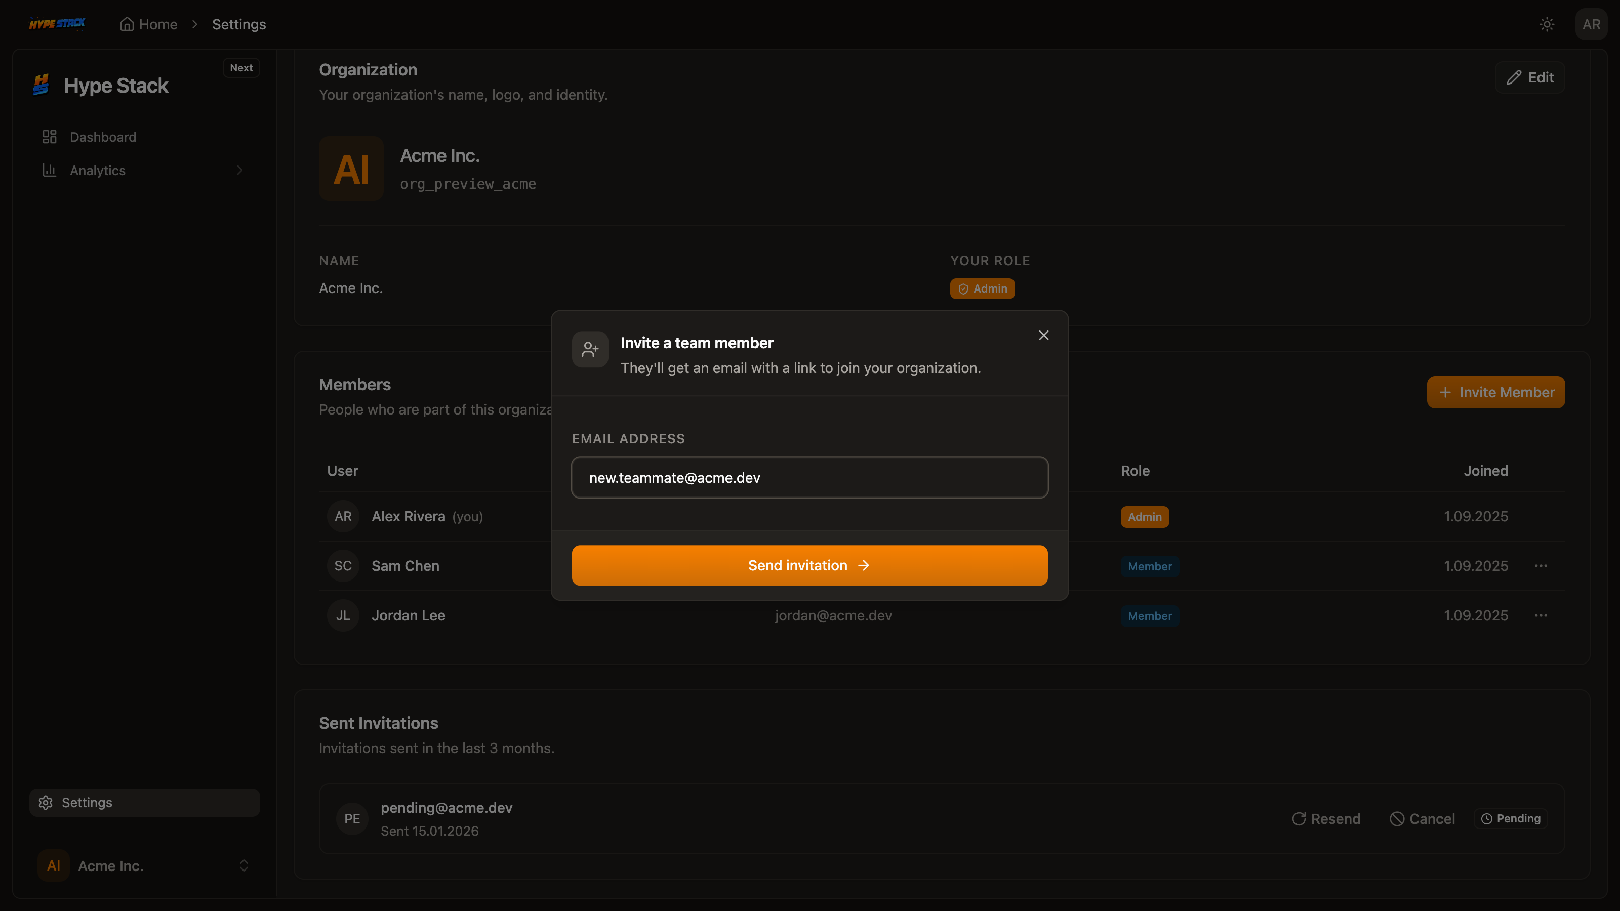This screenshot has width=1620, height=911.
Task: Click the Settings gear icon
Action: (x=46, y=802)
